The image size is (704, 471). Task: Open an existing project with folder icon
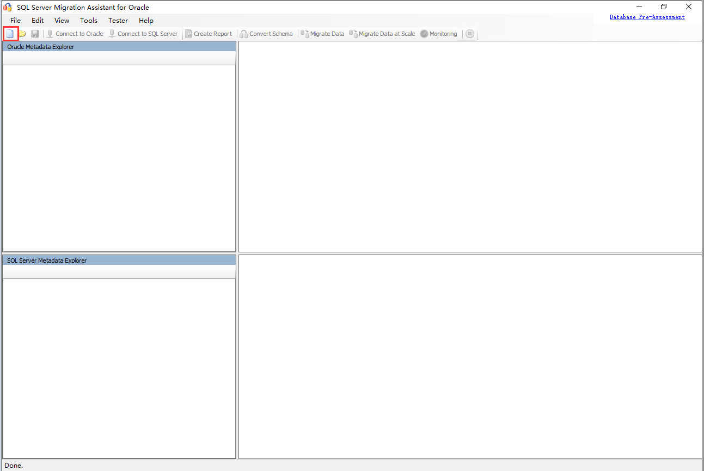coord(22,34)
